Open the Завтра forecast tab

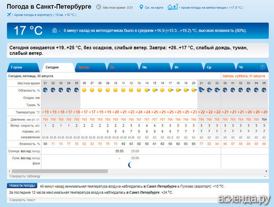[91, 68]
